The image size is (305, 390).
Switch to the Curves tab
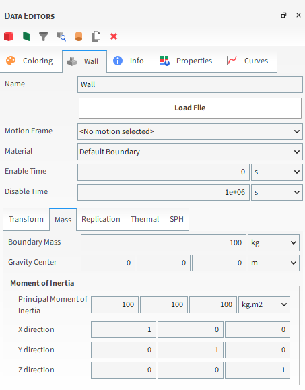248,61
